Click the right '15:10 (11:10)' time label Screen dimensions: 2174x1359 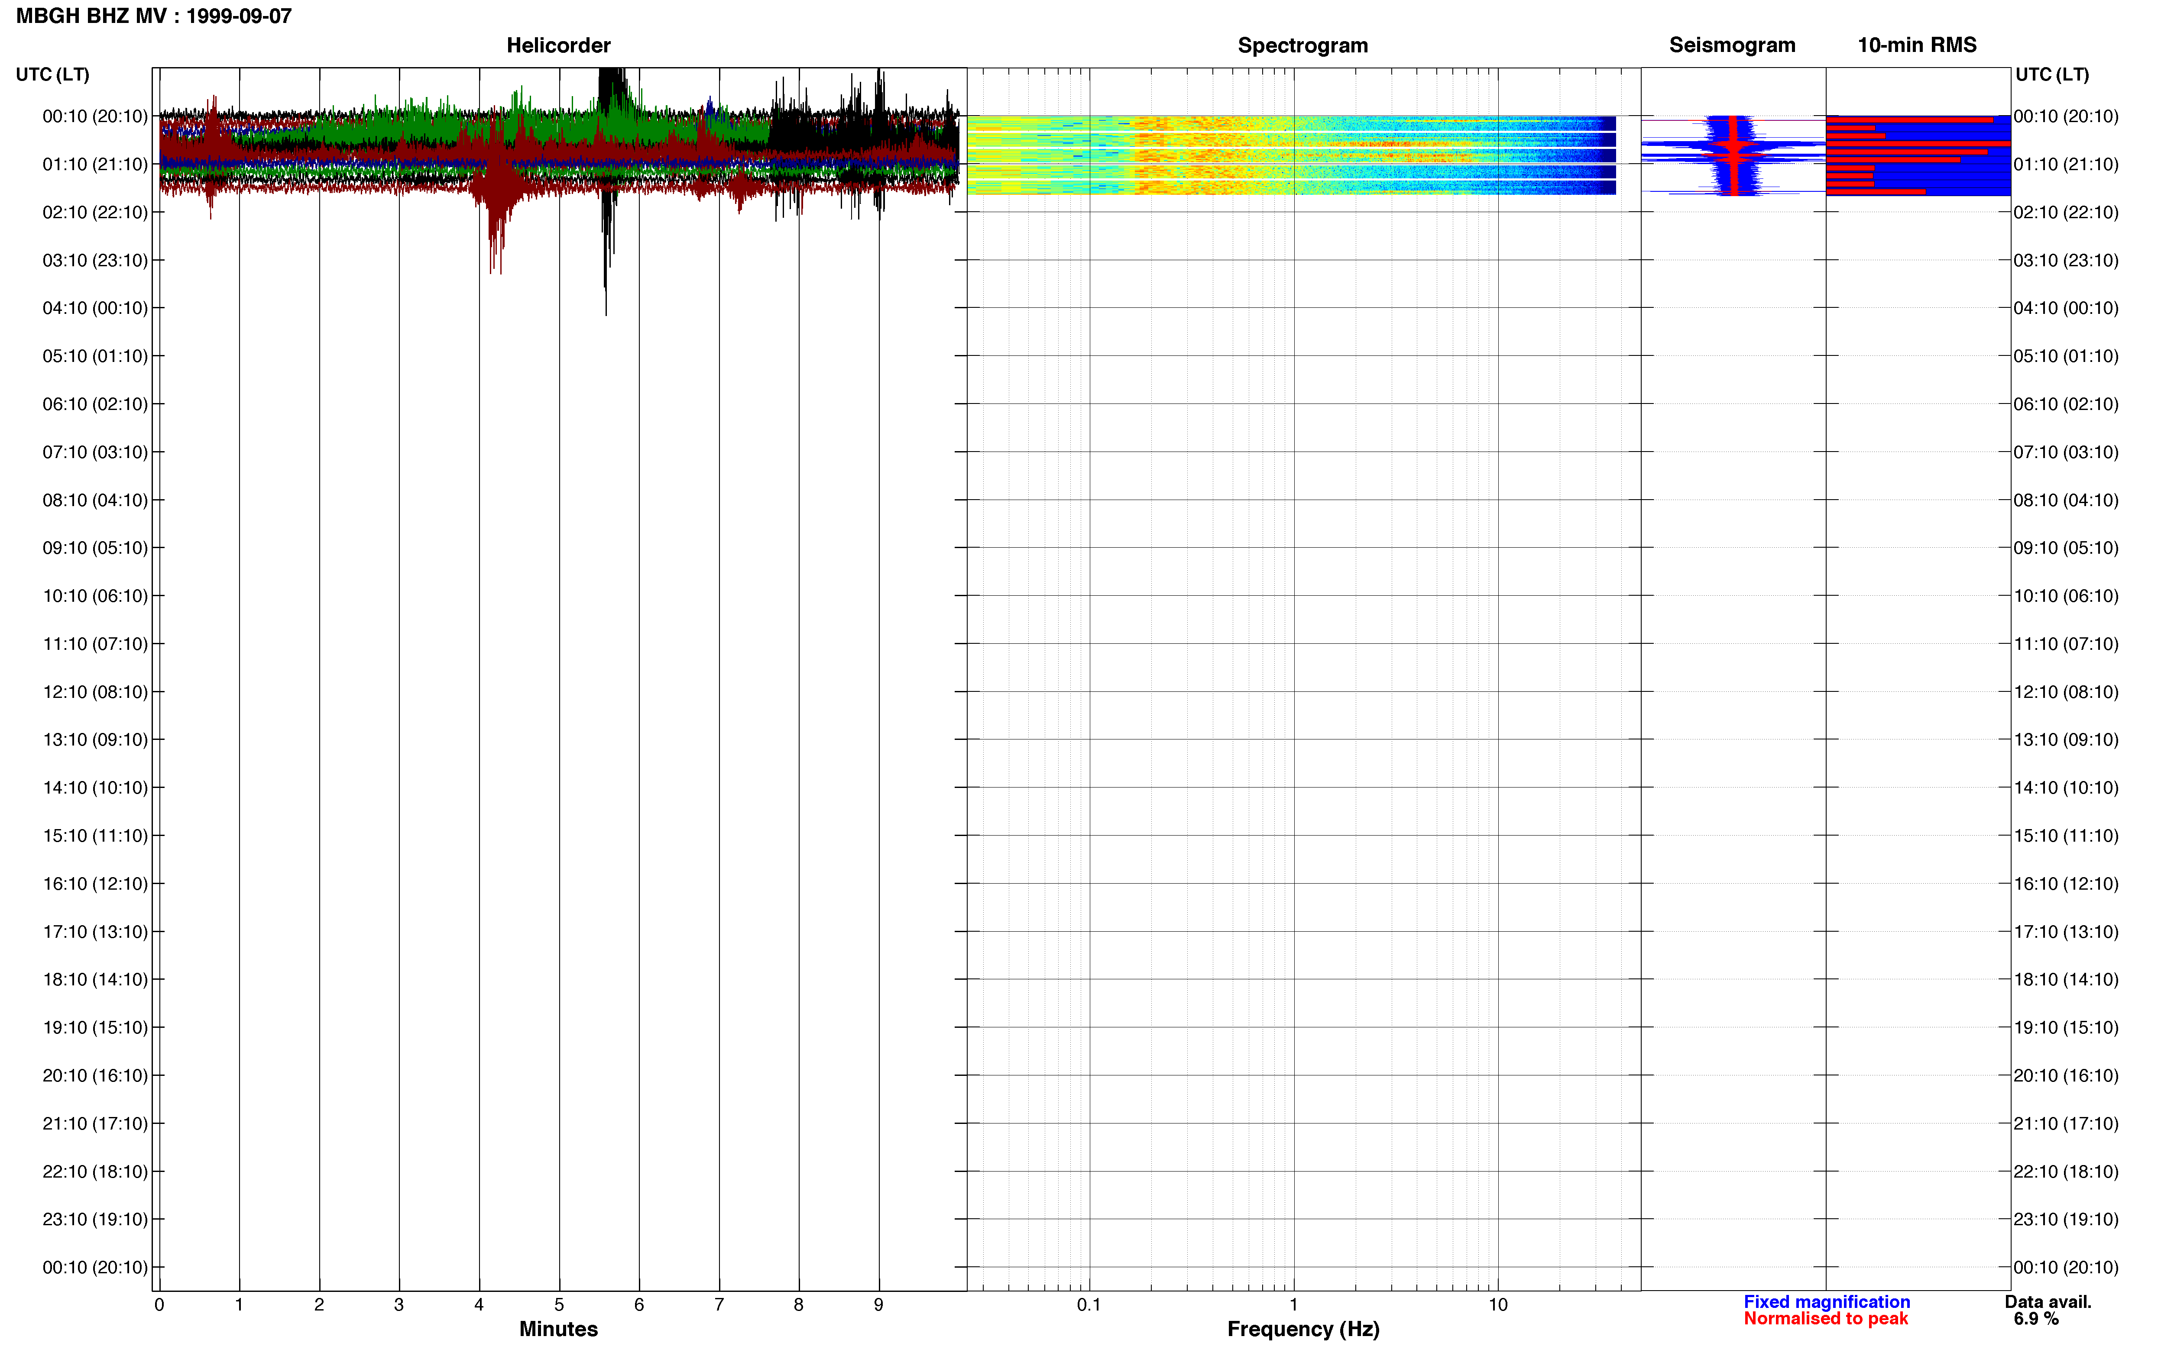coord(2066,836)
